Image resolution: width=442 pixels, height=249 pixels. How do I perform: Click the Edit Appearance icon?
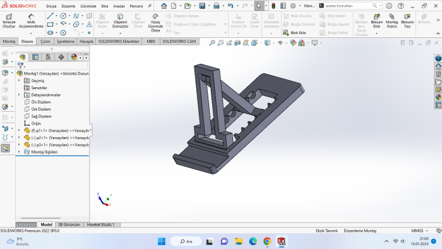coord(293,43)
